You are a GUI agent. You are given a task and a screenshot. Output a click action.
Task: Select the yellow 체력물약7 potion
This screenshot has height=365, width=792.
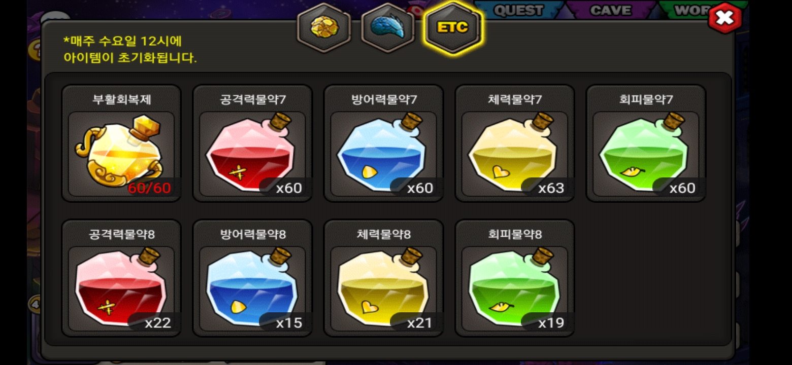[x=514, y=143]
